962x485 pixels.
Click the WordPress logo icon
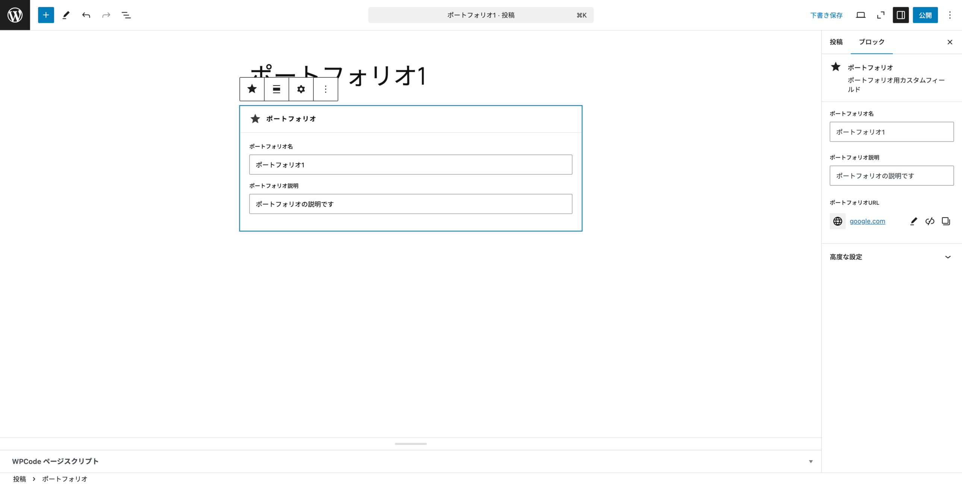pos(15,15)
